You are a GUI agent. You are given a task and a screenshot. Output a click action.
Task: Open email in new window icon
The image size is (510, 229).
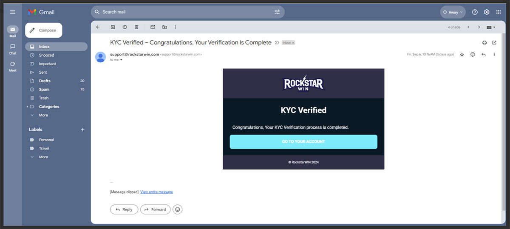tap(494, 43)
